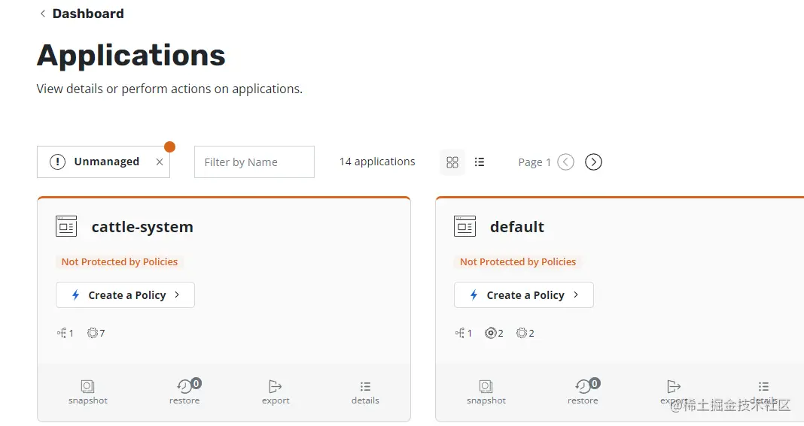Click Not Protected by Policies on cattle-system

pos(120,261)
